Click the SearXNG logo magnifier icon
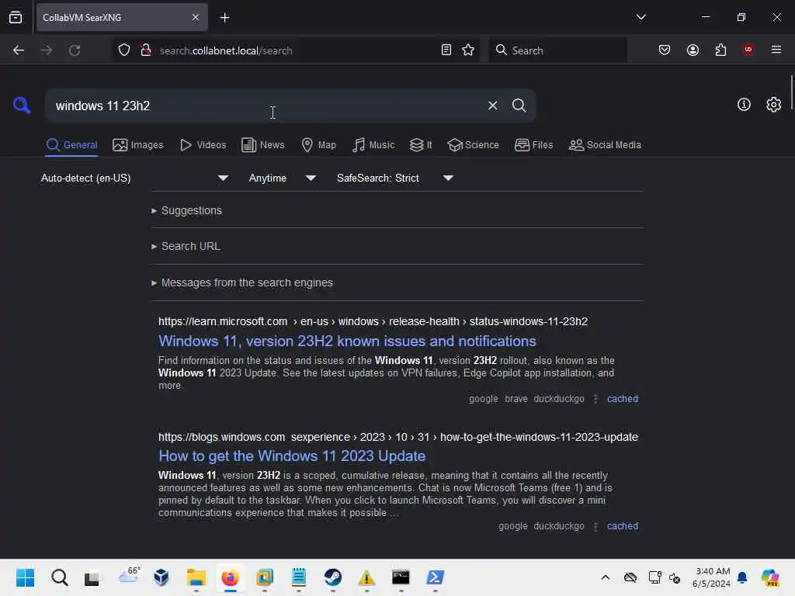The height and width of the screenshot is (596, 795). pyautogui.click(x=22, y=106)
